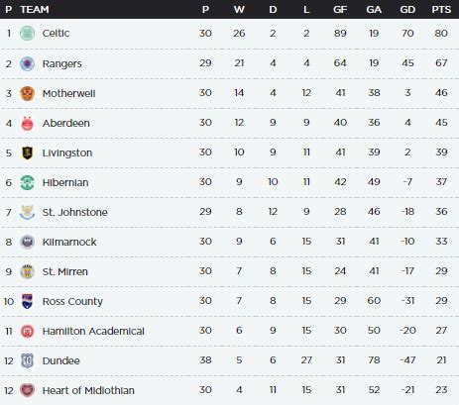Sort by the GF column header

coord(340,9)
